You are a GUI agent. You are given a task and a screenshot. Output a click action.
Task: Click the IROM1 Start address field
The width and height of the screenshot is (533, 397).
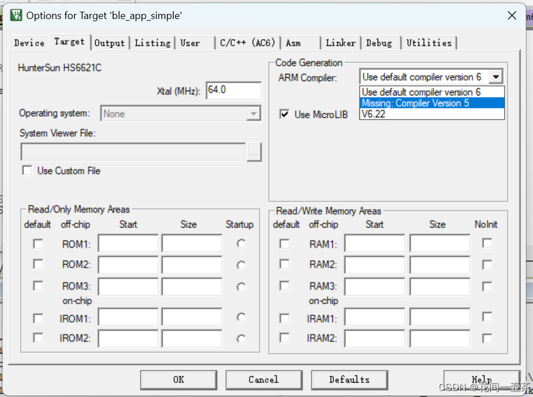(x=128, y=317)
